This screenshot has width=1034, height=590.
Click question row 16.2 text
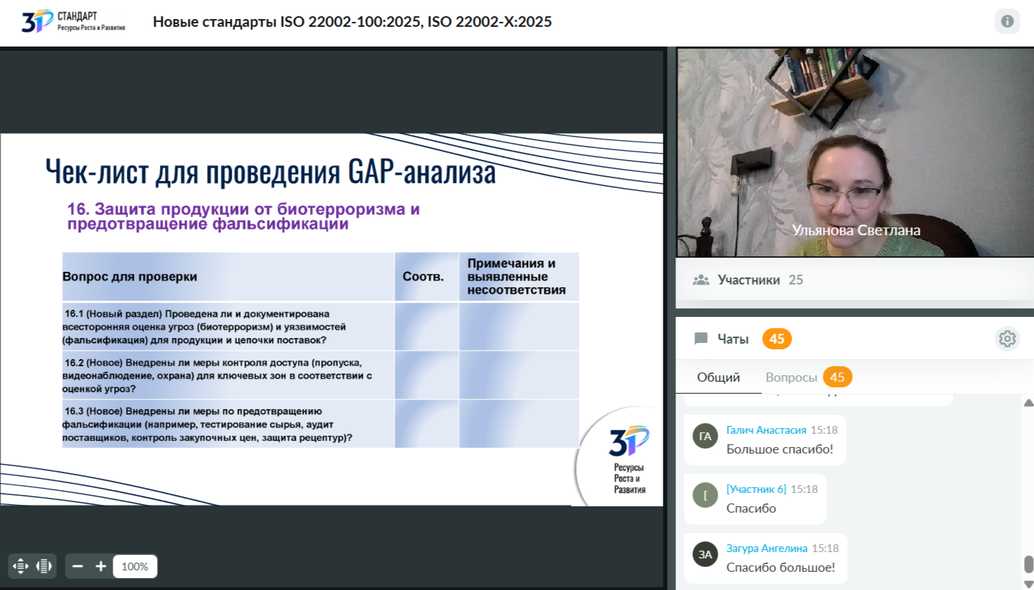(217, 375)
